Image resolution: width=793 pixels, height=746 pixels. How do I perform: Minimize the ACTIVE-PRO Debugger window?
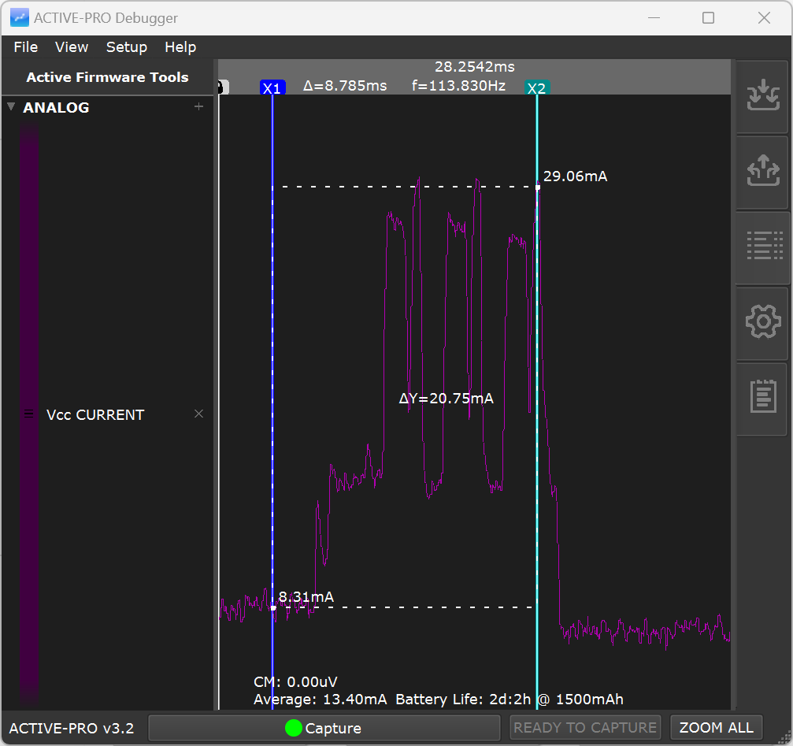[x=654, y=17]
